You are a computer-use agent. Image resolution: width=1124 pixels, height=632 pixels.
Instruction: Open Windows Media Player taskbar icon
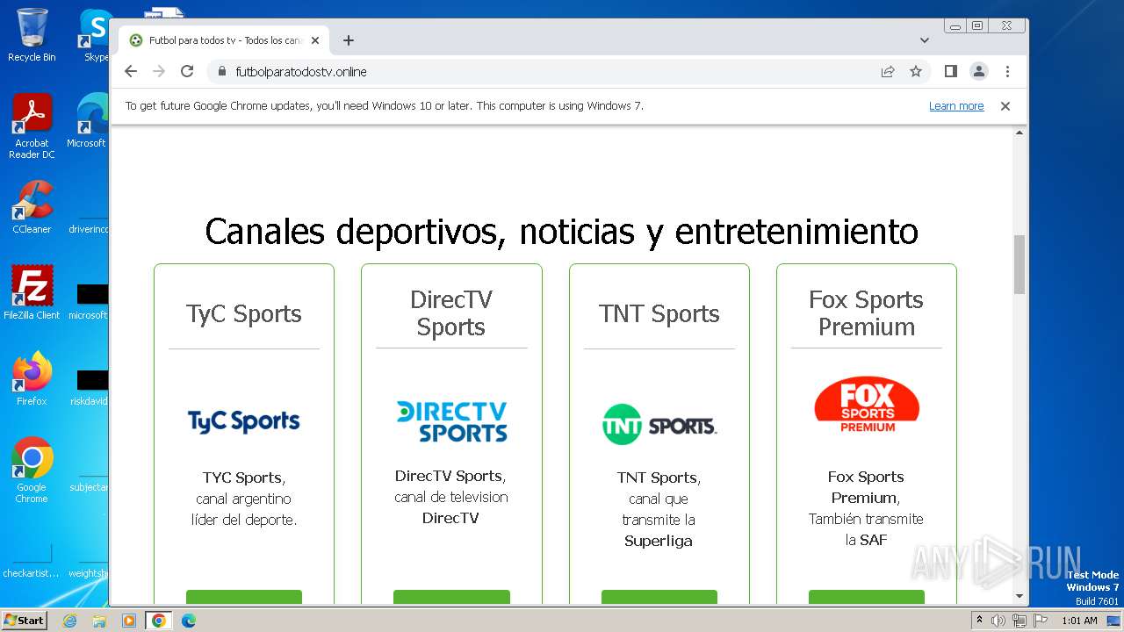(x=128, y=621)
